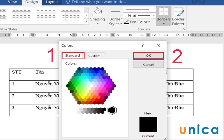Open the Colors dialog help question mark

(143, 45)
